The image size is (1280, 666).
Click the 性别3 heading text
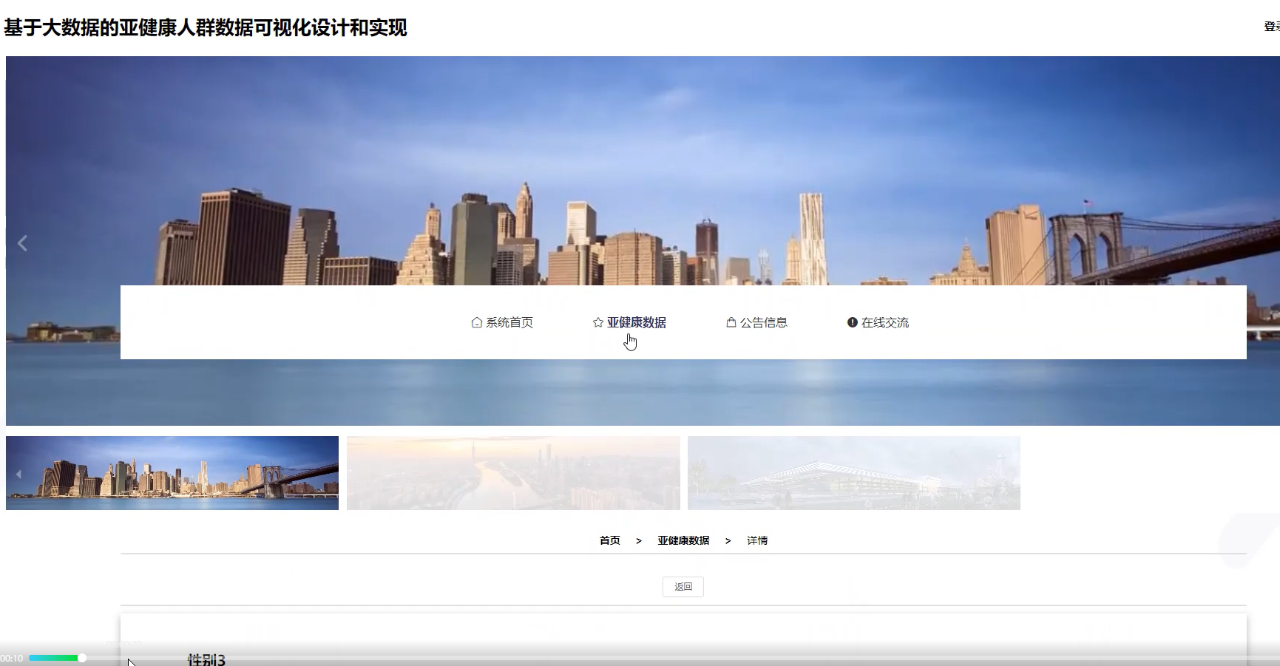tap(206, 659)
